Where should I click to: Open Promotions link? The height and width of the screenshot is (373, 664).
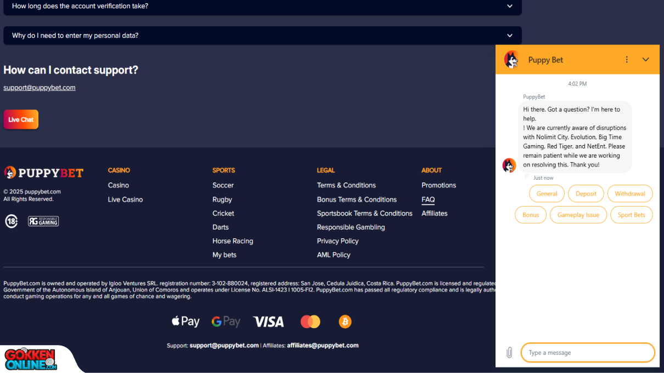[438, 185]
